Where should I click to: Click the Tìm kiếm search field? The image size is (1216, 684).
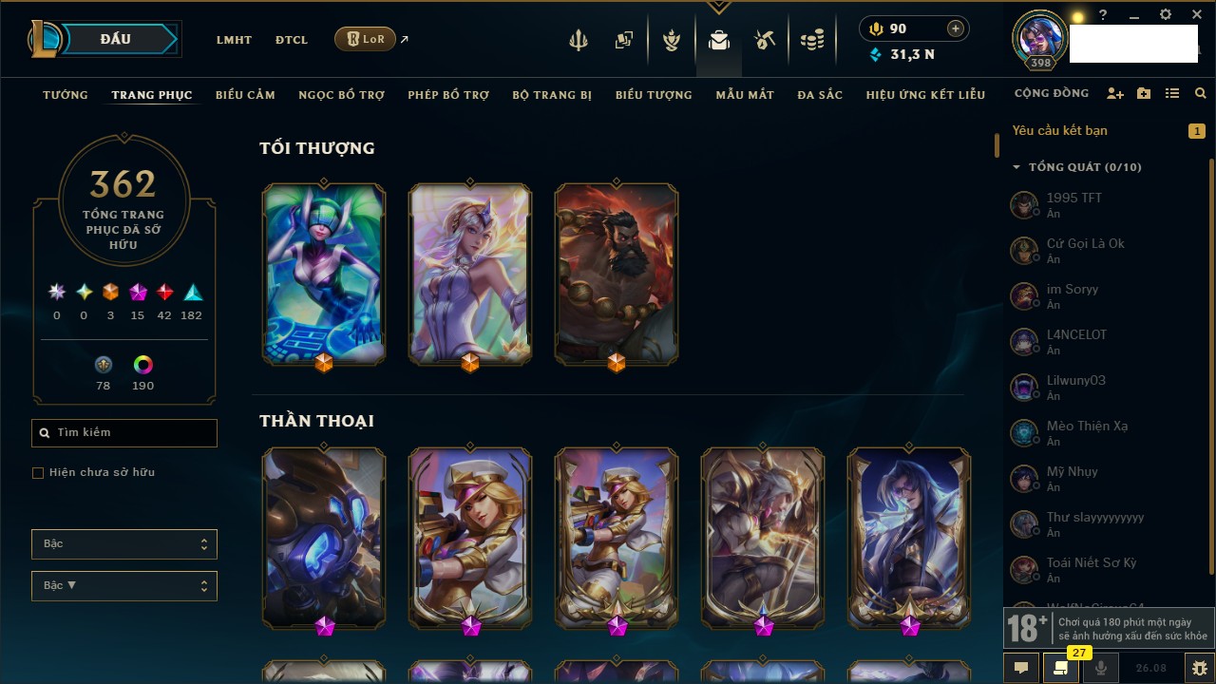[124, 433]
